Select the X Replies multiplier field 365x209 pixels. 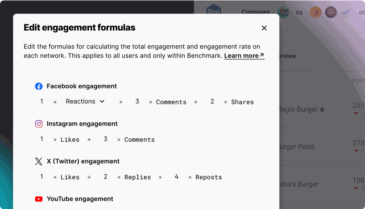106,177
